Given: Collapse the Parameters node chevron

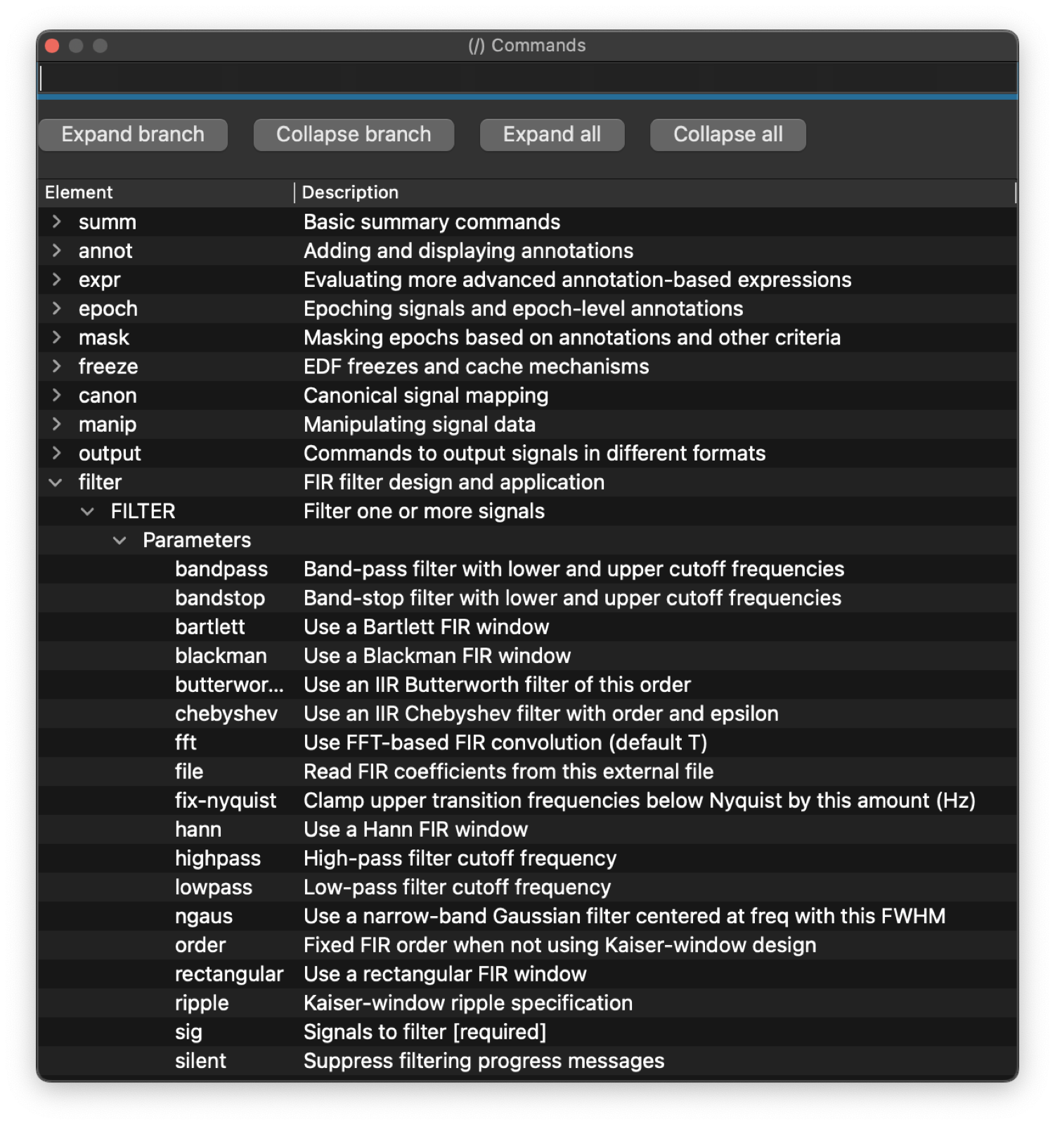Looking at the screenshot, I should point(120,541).
